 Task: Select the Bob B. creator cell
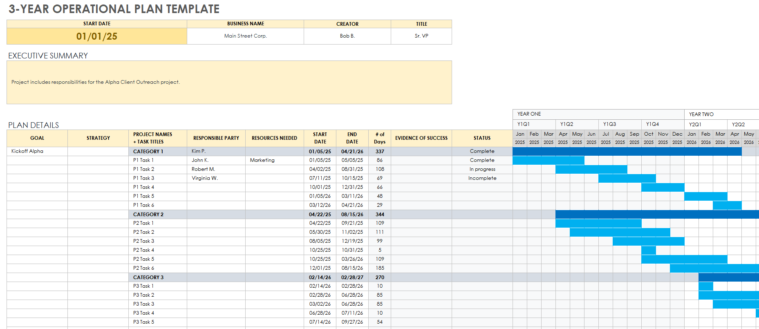click(347, 36)
